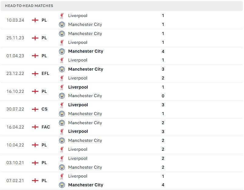Viewport: 244px width, 190px height.
Task: Click Manchester City's score 4 in 07.02.21 match
Action: pyautogui.click(x=163, y=185)
